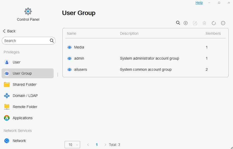Viewport: 233px width, 149px height.
Task: Click the search magnifier icon in toolbar
Action: point(178,23)
